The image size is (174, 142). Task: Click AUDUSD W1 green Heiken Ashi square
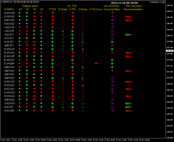tap(20, 13)
